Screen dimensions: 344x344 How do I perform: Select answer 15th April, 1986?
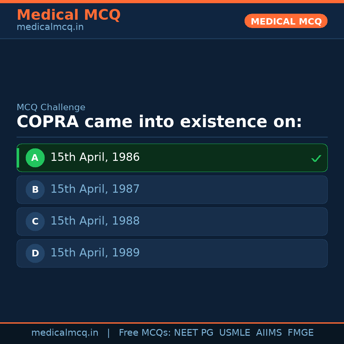(95, 157)
